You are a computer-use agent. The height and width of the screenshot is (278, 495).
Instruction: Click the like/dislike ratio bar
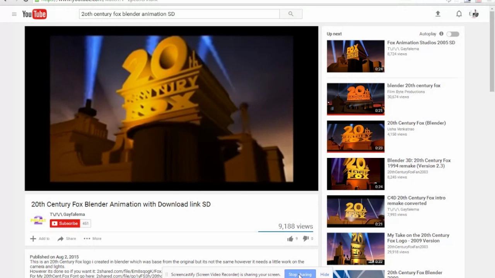[x=286, y=232]
